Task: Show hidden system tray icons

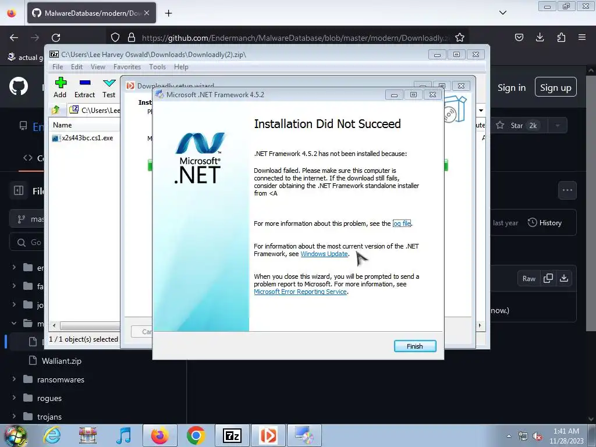Action: click(x=509, y=436)
